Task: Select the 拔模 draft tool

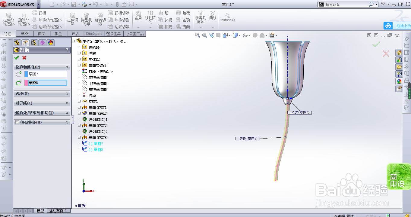Action: (165, 20)
